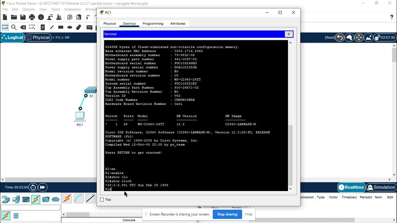Screen dimensions: 397x223
Task: Create a new file from toolbar
Action: pos(5,17)
